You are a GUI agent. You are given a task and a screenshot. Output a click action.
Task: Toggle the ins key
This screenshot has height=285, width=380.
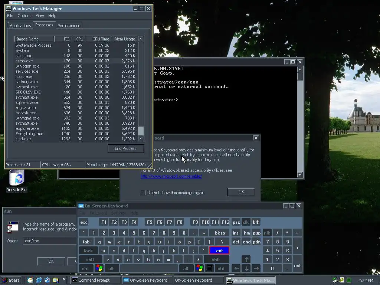click(x=236, y=233)
